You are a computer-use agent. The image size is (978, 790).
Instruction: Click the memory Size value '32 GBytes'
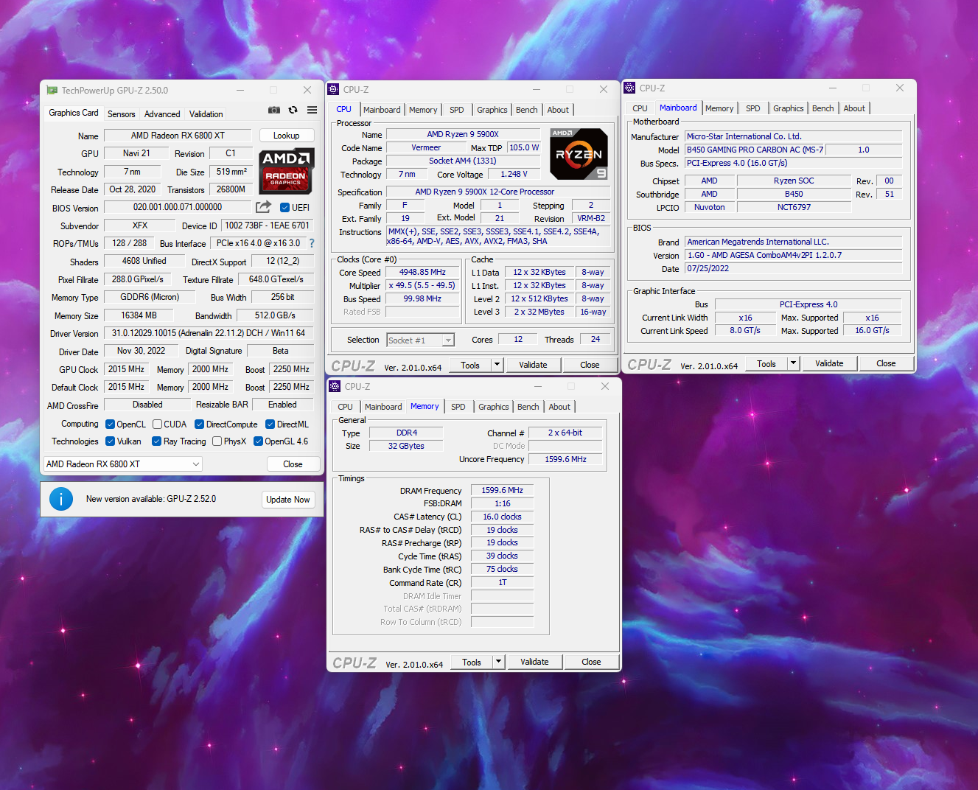click(406, 446)
